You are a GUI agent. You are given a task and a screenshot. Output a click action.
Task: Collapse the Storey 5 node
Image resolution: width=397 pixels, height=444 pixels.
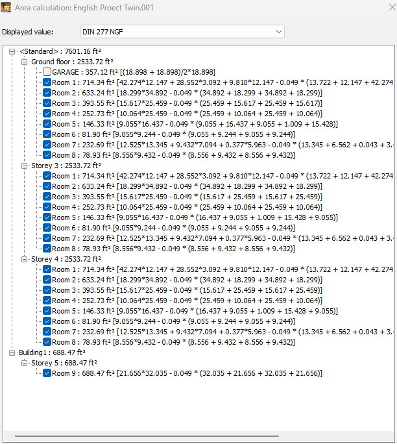(25, 363)
